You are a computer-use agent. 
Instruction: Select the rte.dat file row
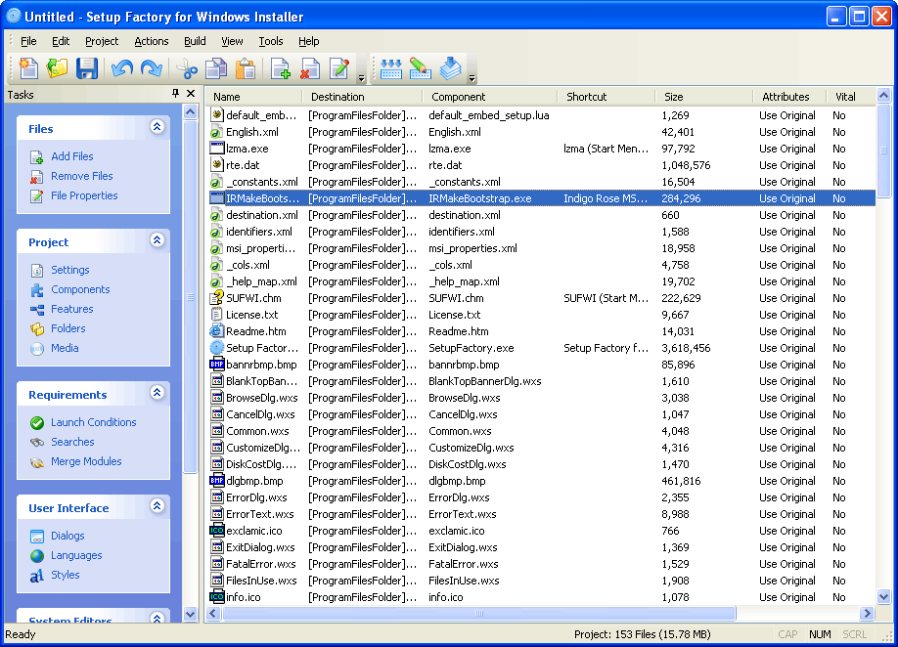541,165
